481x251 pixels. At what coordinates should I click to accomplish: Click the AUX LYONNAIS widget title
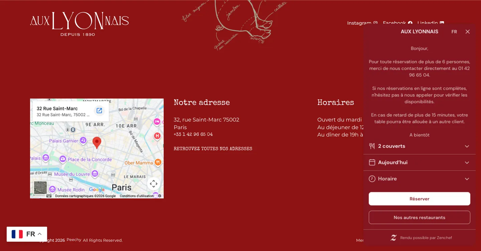click(420, 32)
